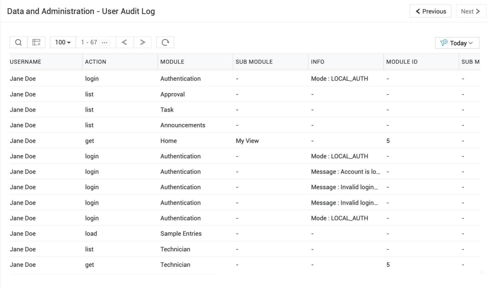The image size is (488, 288).
Task: Select the row with Home module
Action: (169, 141)
